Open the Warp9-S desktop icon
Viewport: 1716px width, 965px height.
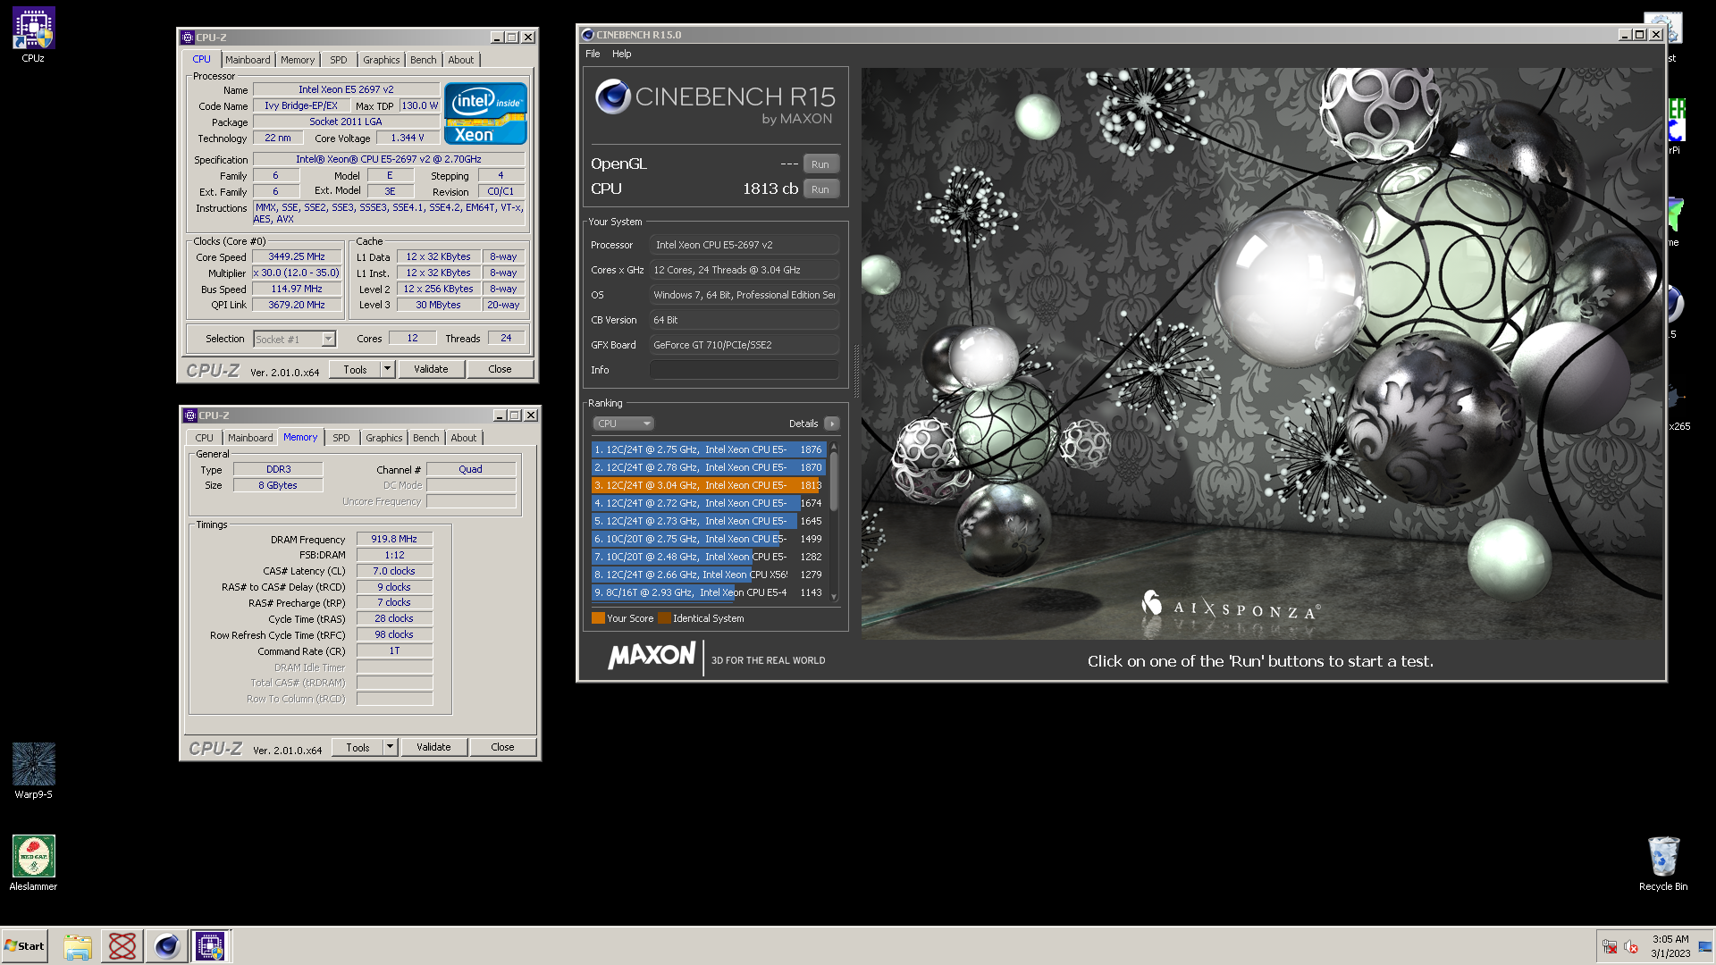pyautogui.click(x=33, y=771)
